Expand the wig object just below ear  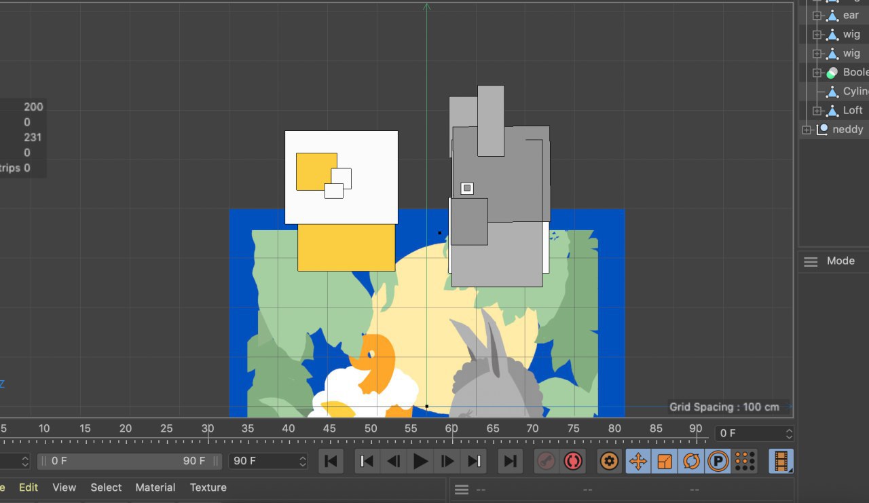click(x=817, y=35)
